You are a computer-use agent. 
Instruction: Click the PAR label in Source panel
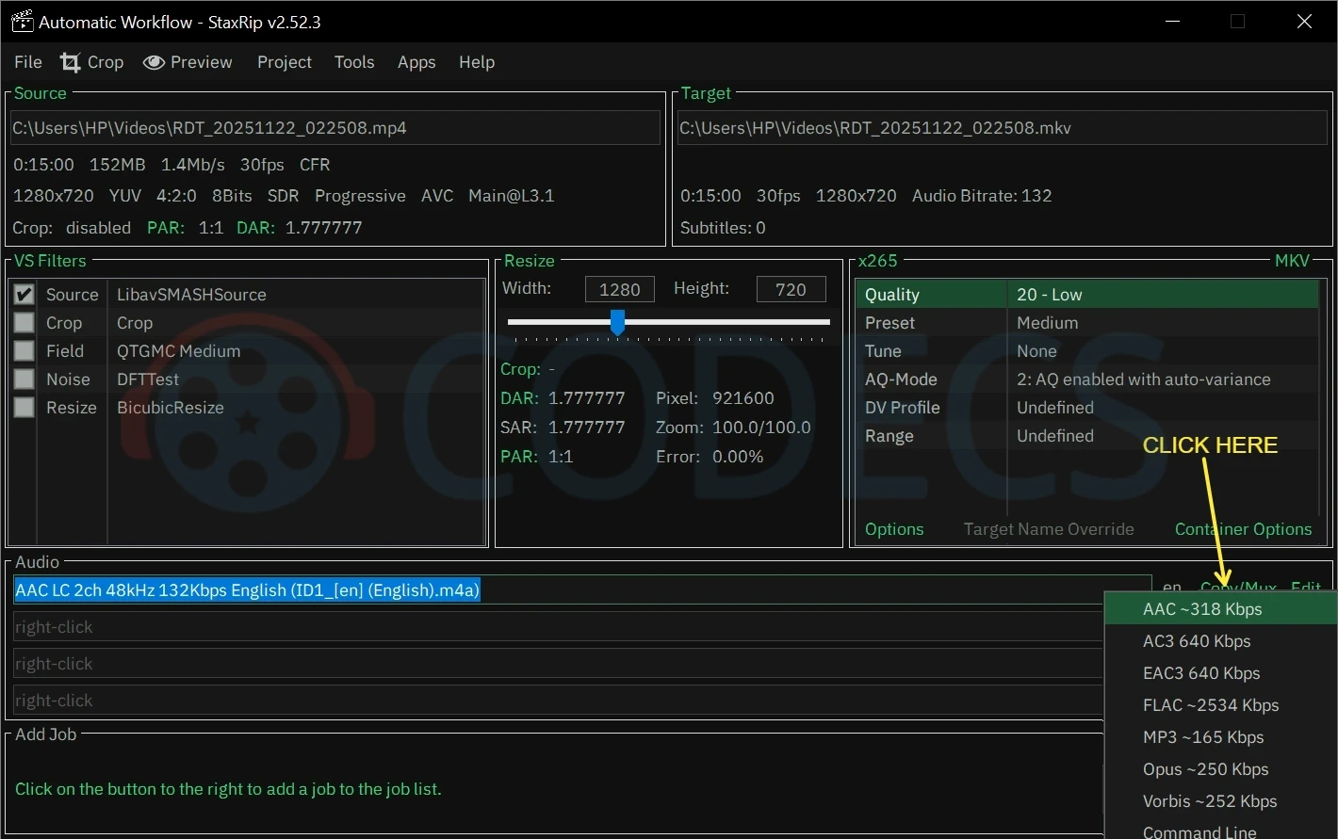click(166, 228)
